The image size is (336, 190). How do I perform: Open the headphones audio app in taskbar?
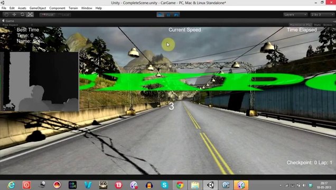click(x=149, y=185)
